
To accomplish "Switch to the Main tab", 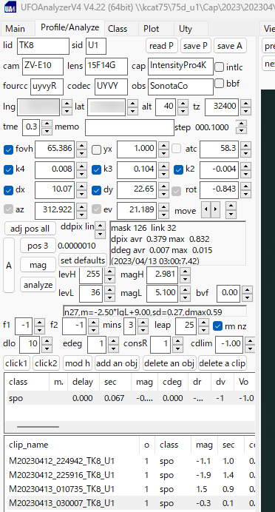I will pos(15,29).
